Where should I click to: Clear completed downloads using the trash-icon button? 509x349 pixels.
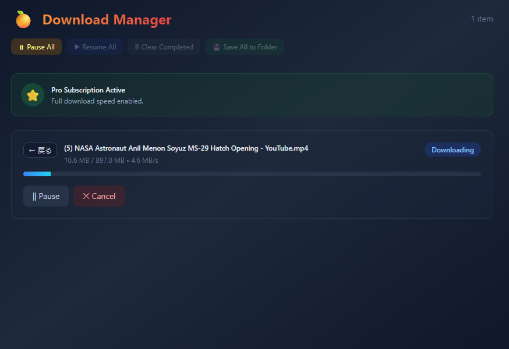164,47
